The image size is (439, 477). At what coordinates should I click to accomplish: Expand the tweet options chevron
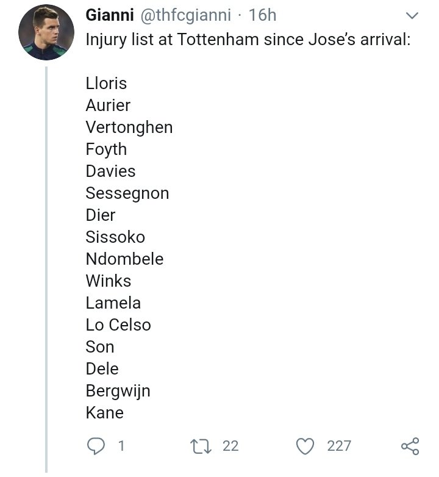412,15
